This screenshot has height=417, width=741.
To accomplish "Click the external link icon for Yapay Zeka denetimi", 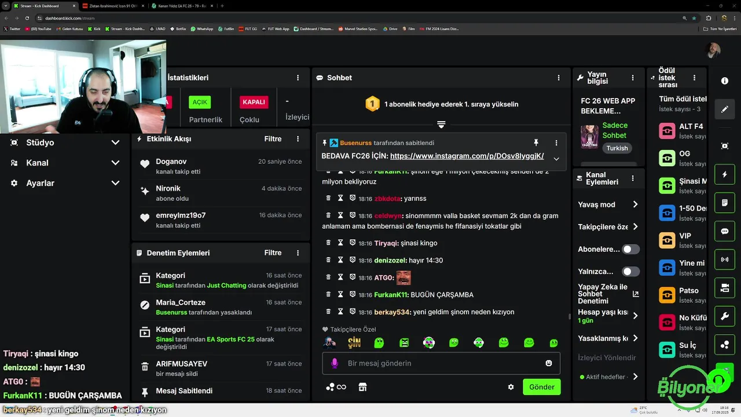I will click(636, 294).
